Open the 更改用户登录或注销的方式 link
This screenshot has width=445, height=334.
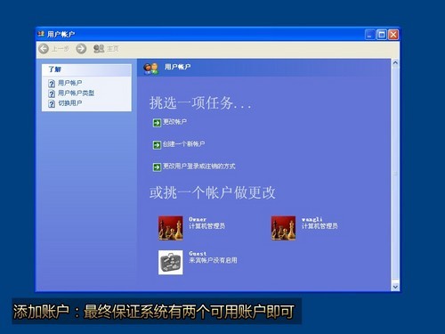(x=199, y=167)
